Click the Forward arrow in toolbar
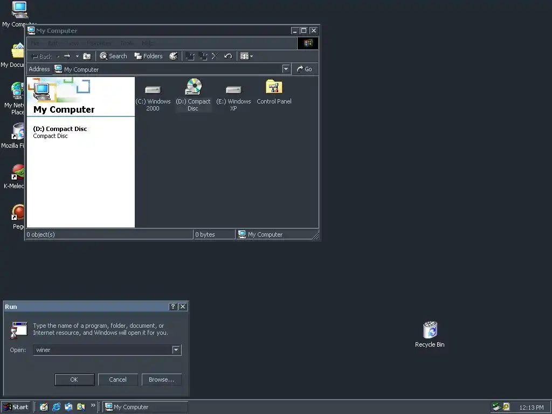Viewport: 552px width, 414px height. click(67, 56)
